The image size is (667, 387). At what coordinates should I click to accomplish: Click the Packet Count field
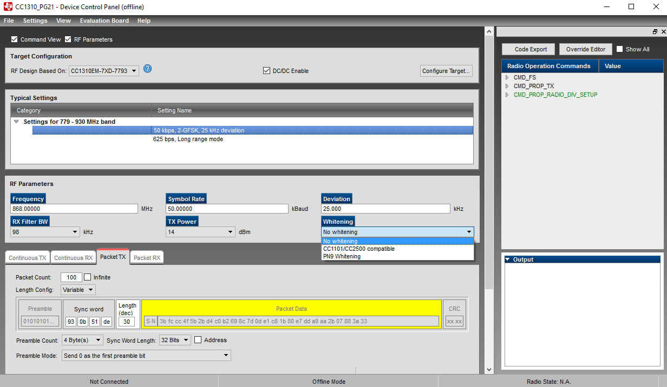(71, 277)
